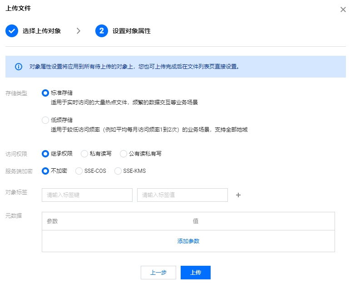This screenshot has height=283, width=350.
Task: Choose 继承权限 access permission
Action: (45, 154)
